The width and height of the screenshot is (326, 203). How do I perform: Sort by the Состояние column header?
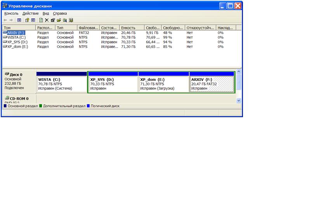click(109, 27)
